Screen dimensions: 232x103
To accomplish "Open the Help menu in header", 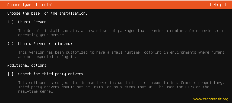I will [218, 5].
